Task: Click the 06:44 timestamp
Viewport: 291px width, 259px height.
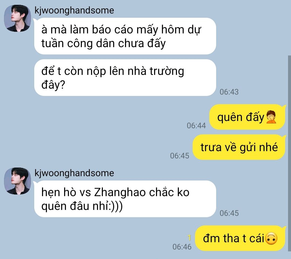Action: 196,126
